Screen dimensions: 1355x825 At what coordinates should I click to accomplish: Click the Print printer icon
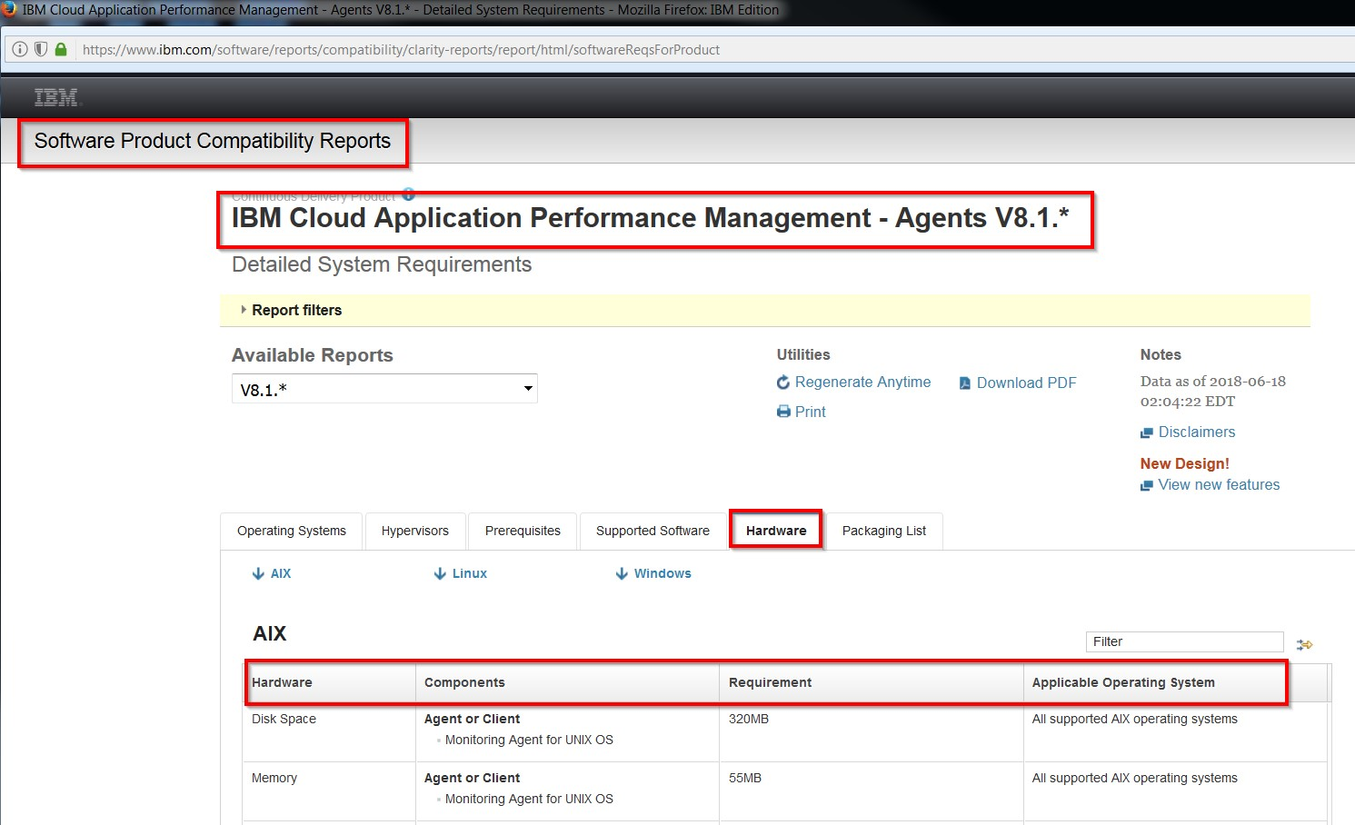(783, 412)
